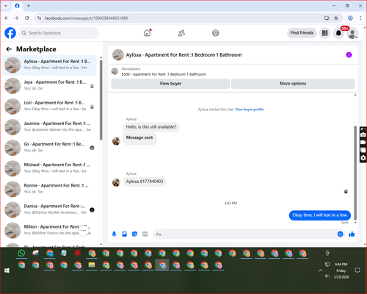
Task: Click the voice clip microphone icon
Action: click(x=114, y=234)
